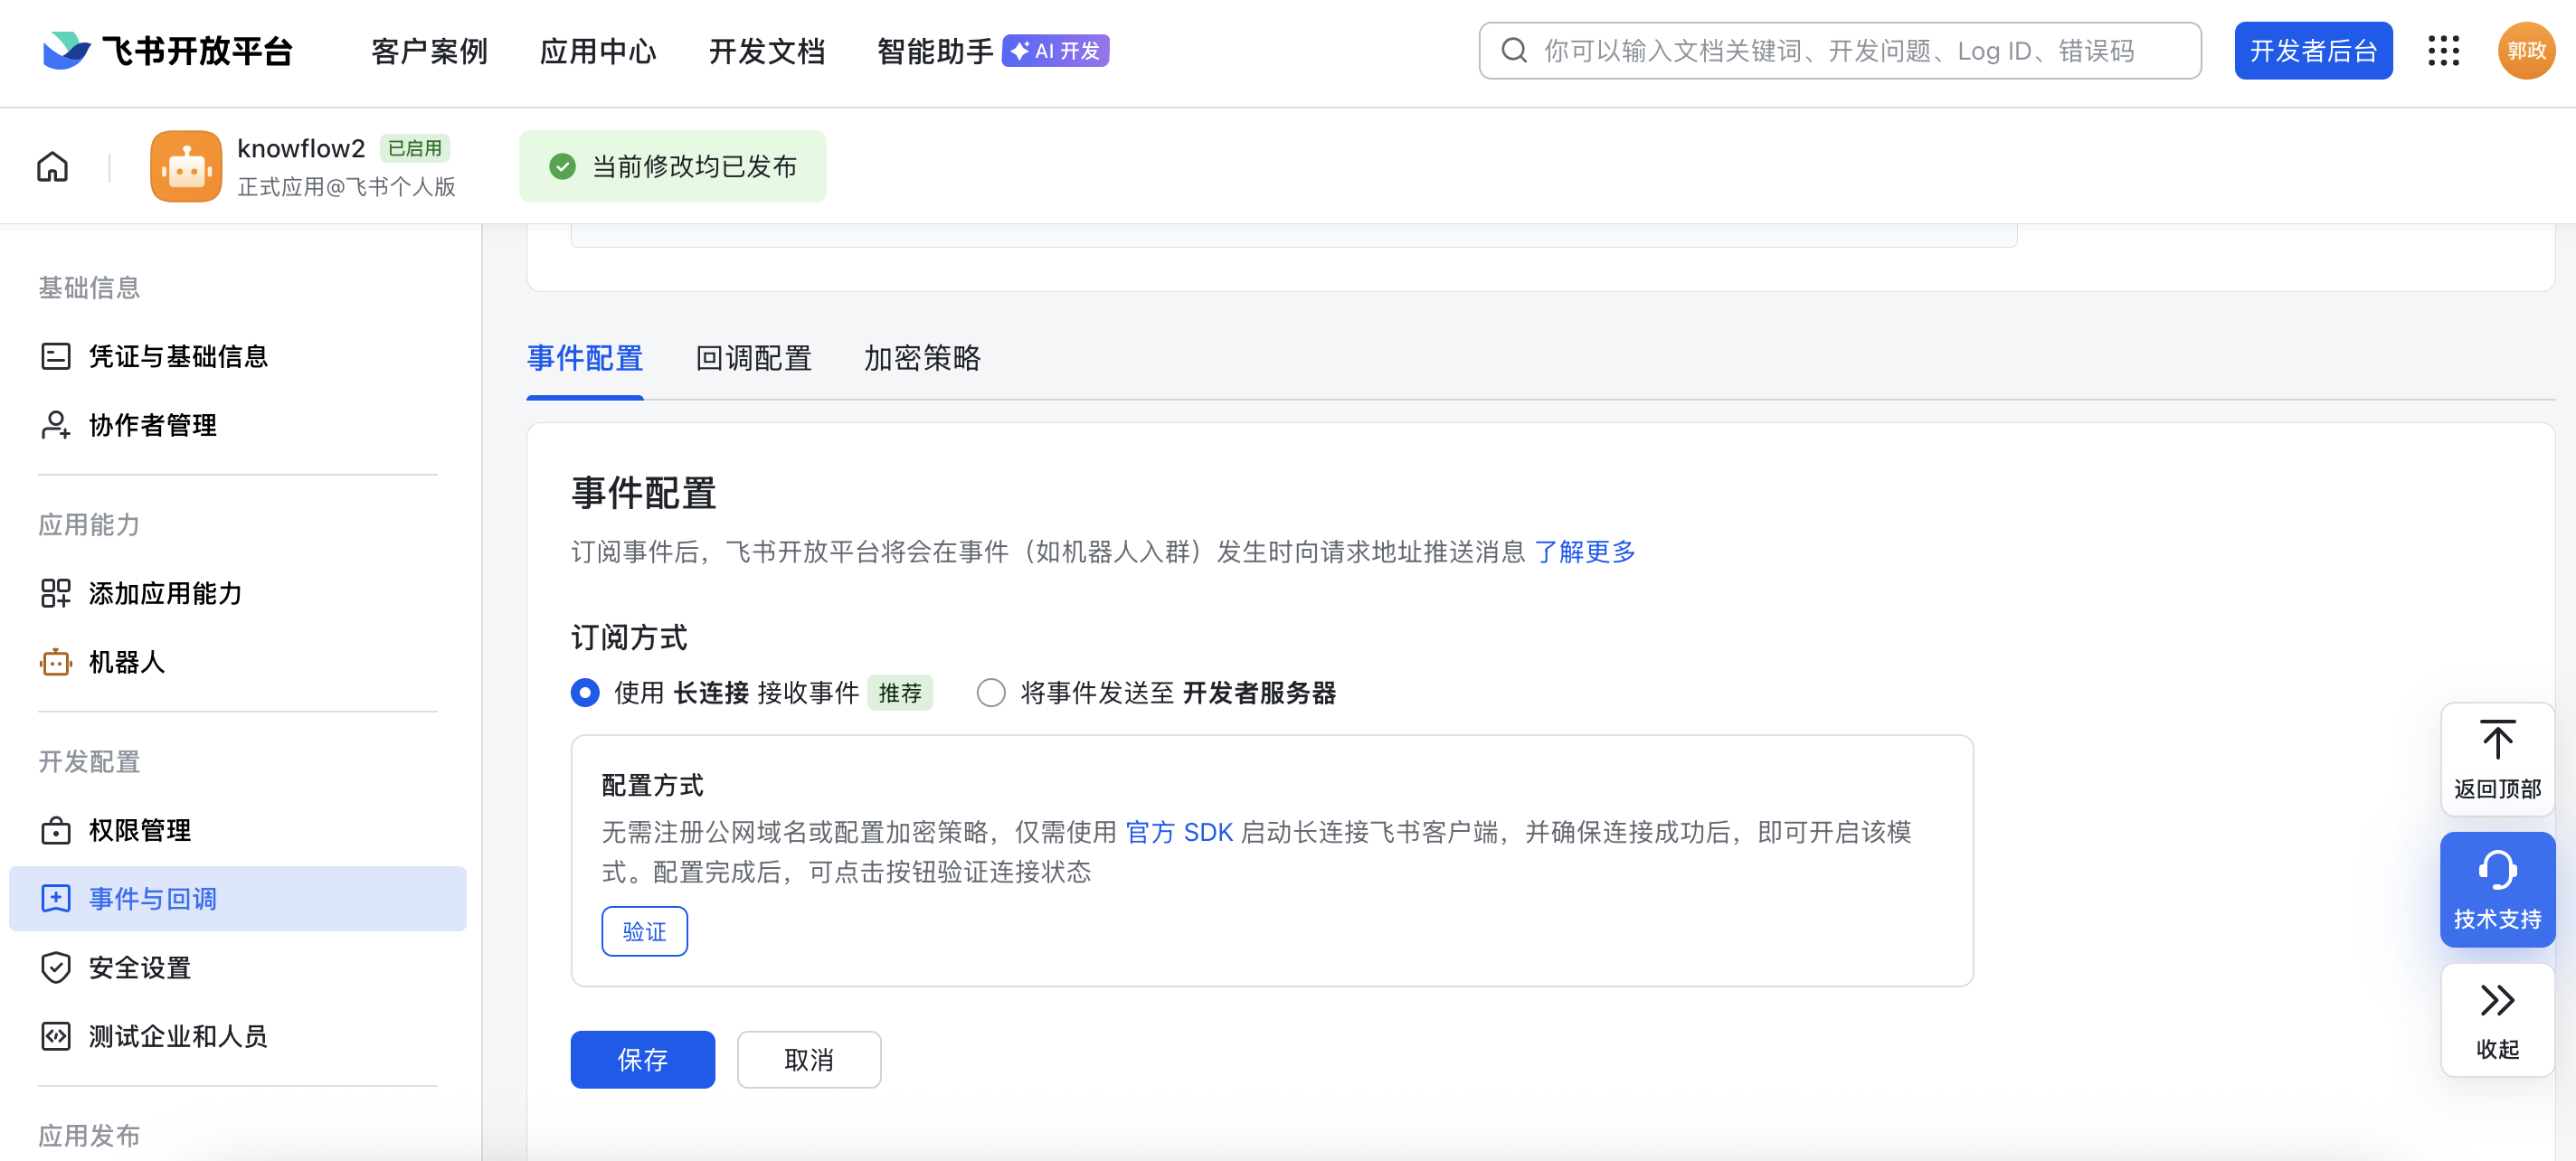Open 开发文档 in top navigation
The width and height of the screenshot is (2576, 1161).
(x=767, y=51)
